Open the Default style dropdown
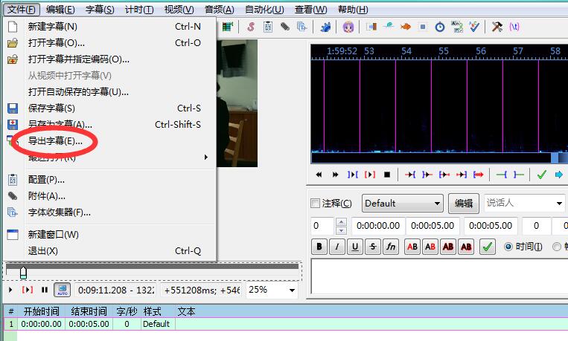This screenshot has width=568, height=341. point(403,204)
